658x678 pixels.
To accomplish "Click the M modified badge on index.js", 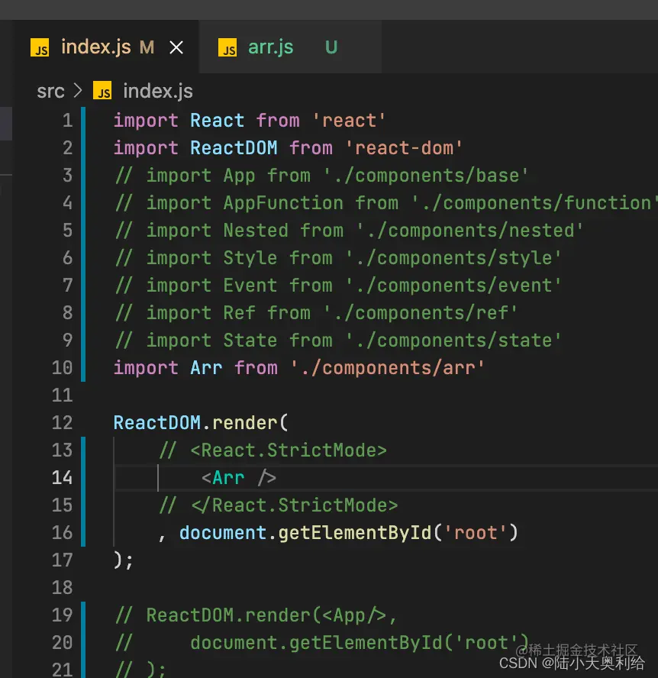I will point(147,47).
